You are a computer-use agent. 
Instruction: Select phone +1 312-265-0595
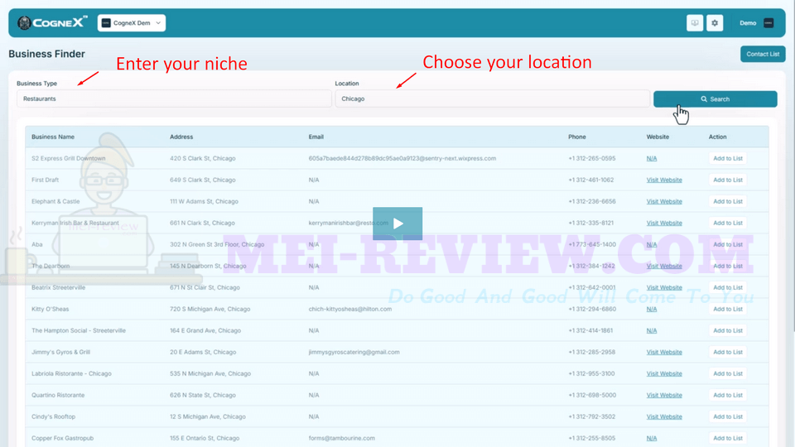click(591, 159)
